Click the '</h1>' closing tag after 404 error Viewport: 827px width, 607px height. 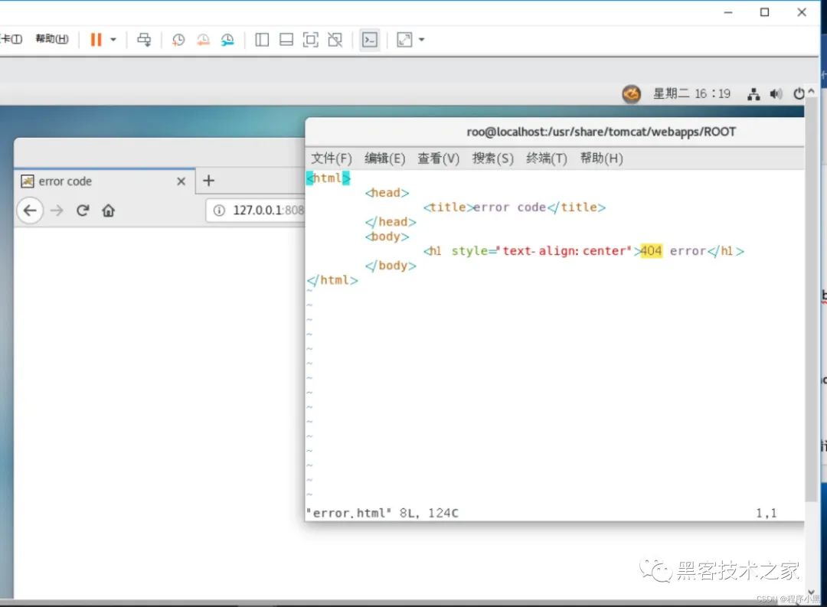click(726, 251)
